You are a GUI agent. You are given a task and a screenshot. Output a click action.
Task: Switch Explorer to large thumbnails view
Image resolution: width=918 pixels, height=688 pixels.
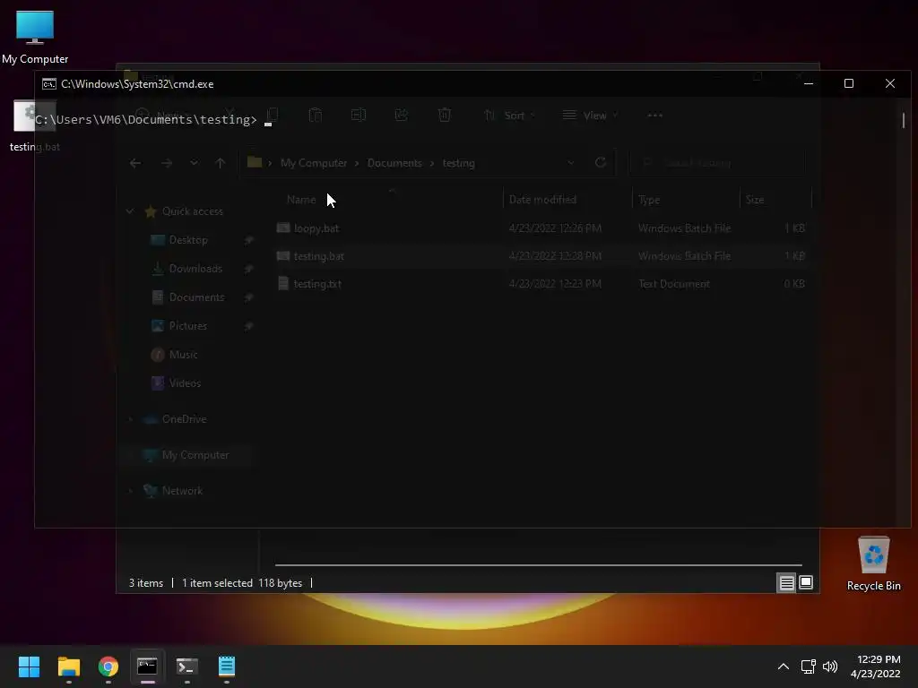click(x=806, y=582)
